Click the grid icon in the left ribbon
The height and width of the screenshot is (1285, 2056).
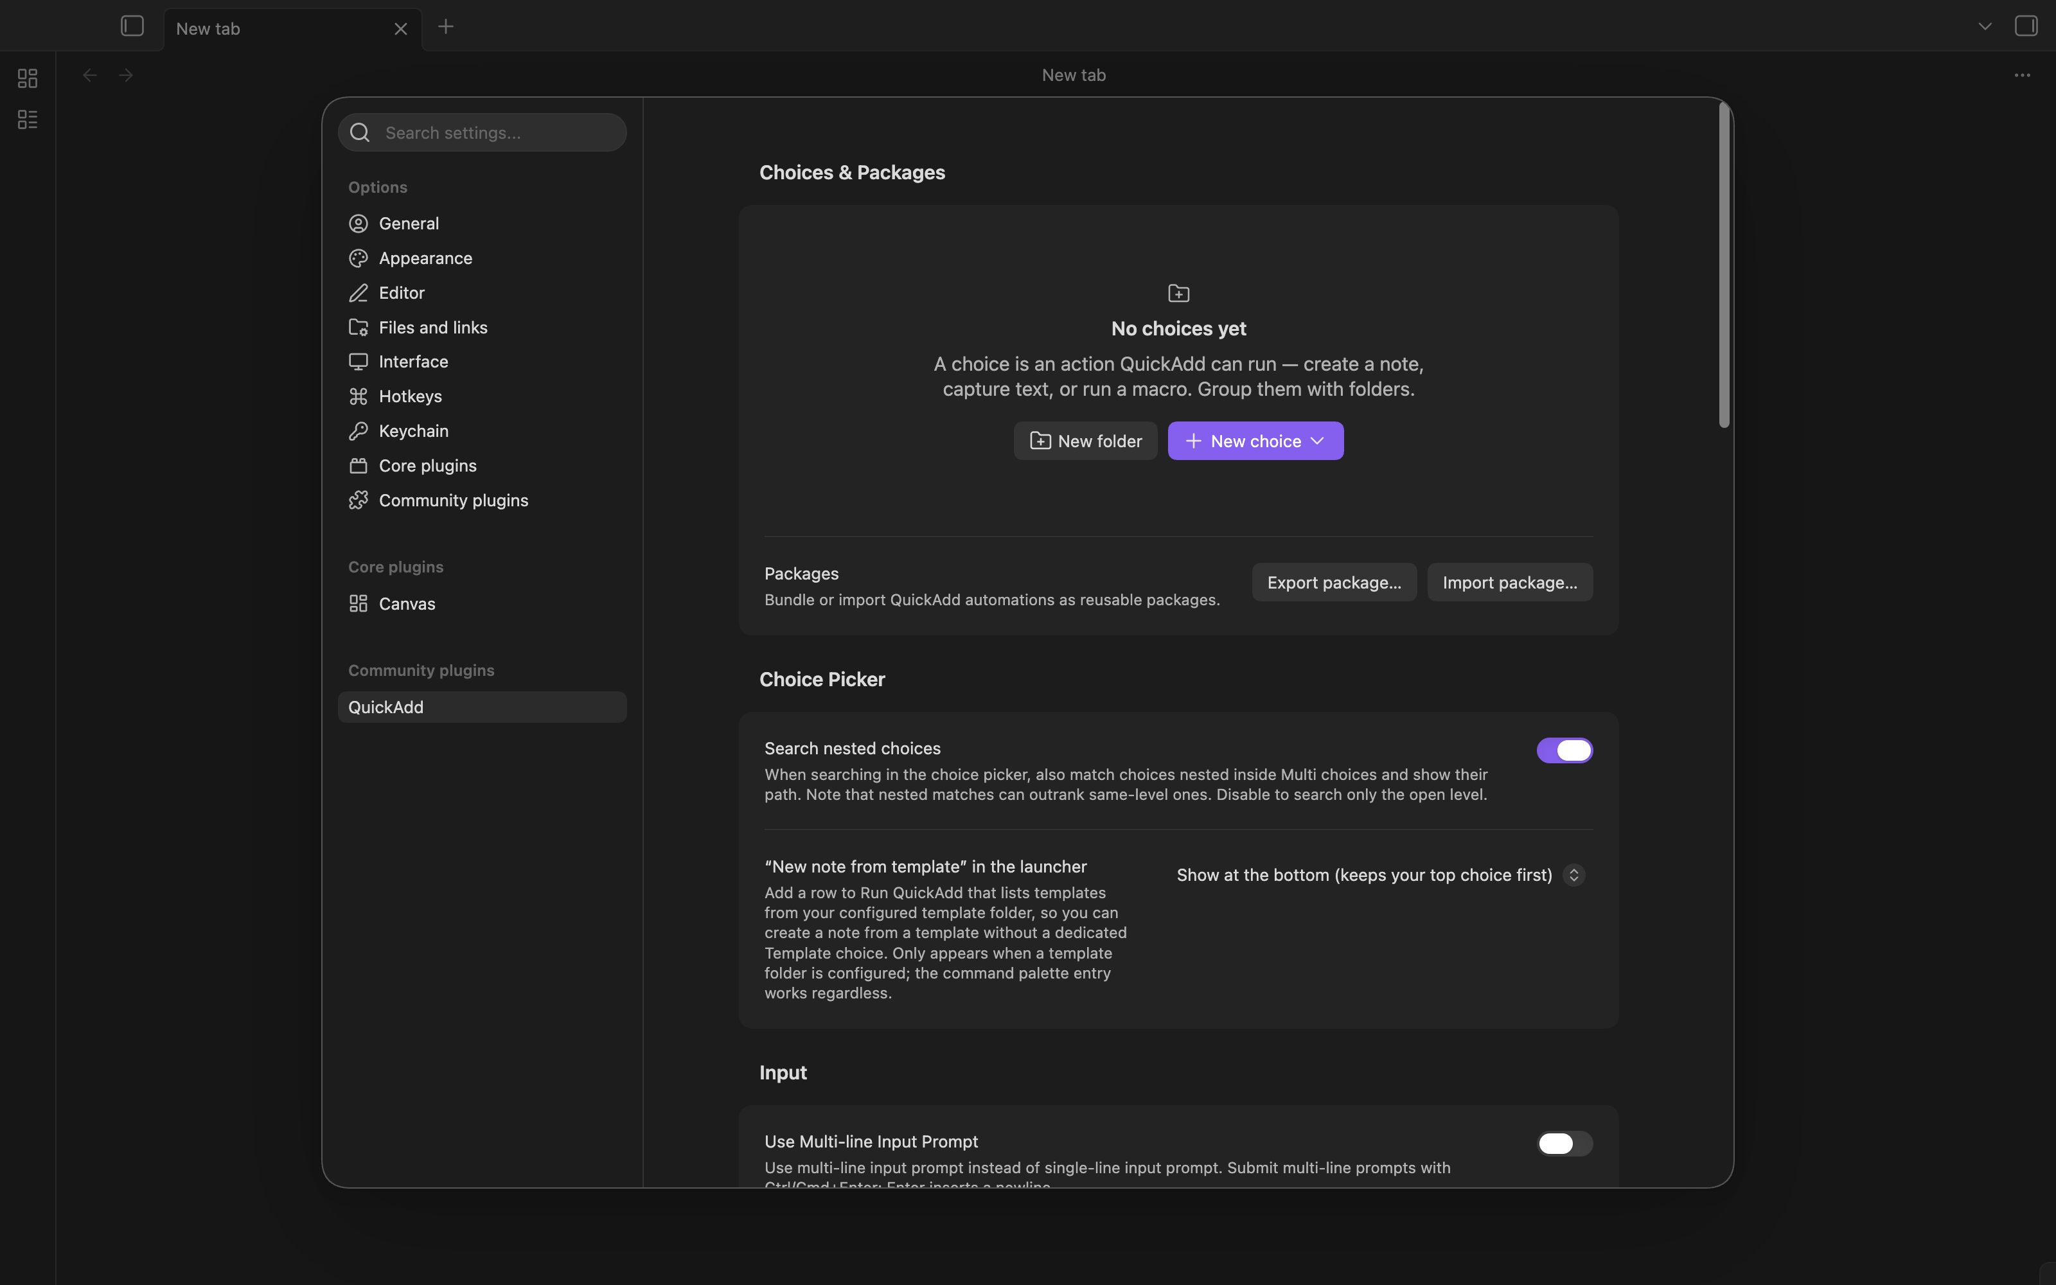[x=27, y=78]
